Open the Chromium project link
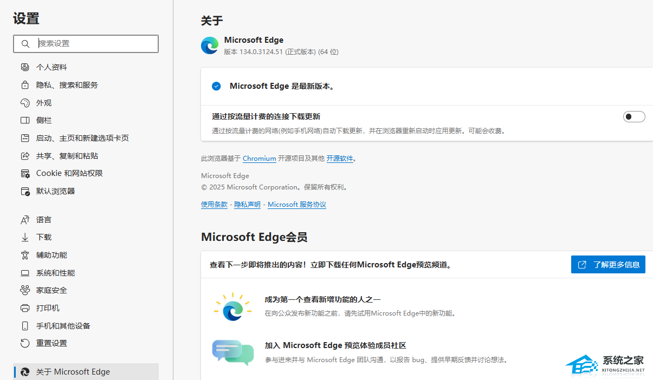Image resolution: width=653 pixels, height=380 pixels. pyautogui.click(x=259, y=159)
